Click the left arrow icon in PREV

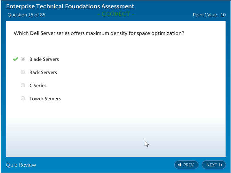pos(179,165)
